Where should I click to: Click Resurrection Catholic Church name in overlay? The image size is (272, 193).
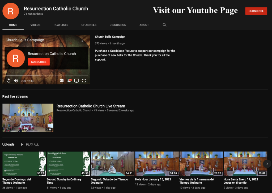pos(52,54)
